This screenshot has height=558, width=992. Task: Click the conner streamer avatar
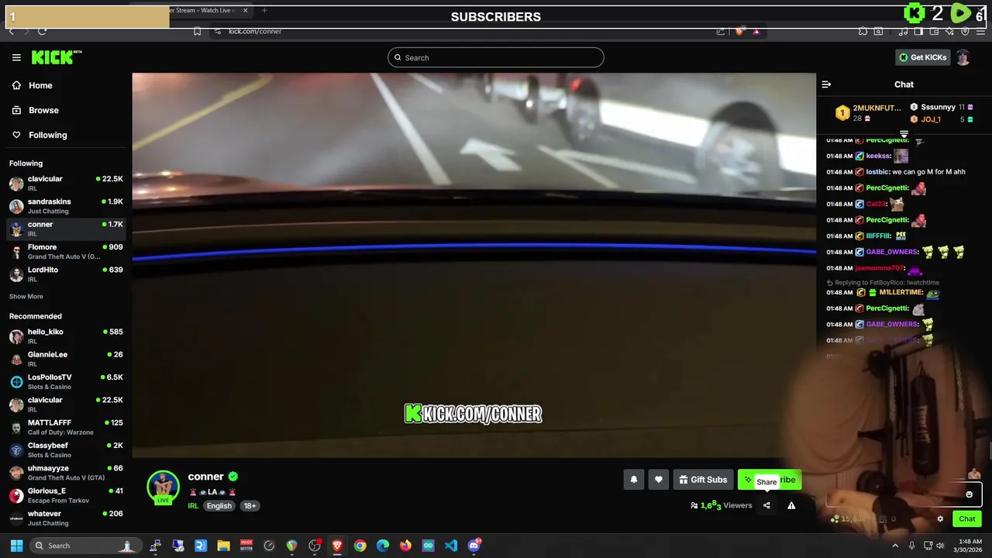(163, 487)
